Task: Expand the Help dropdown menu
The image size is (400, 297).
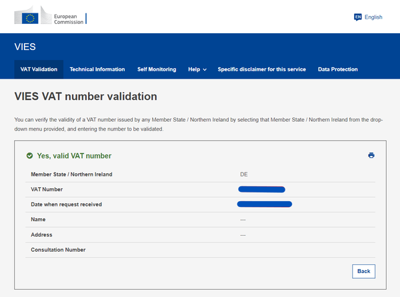Action: tap(197, 69)
